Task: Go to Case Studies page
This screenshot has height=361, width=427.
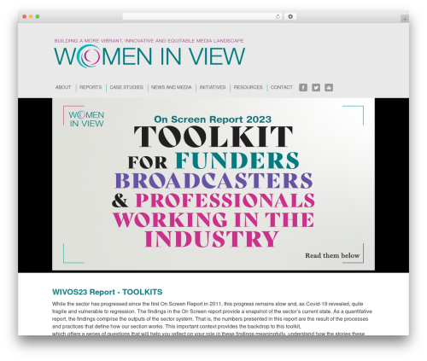Action: point(126,87)
